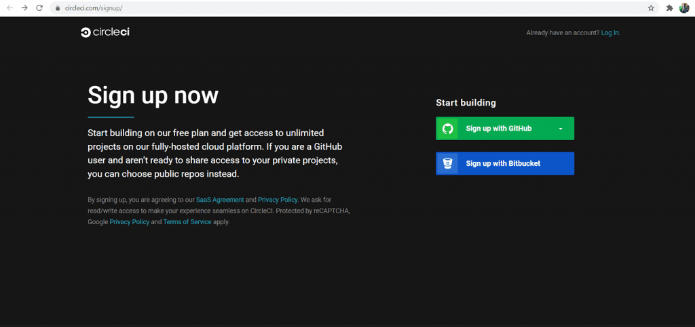The image size is (695, 327).
Task: Expand the GitHub signup dropdown arrow
Action: pos(561,129)
